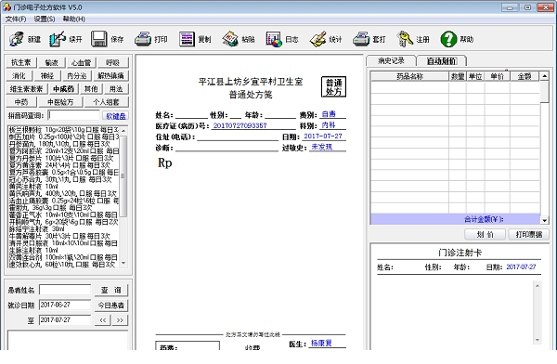The height and width of the screenshot is (364, 557).
Task: Select the 中成药 category button
Action: coord(63,89)
